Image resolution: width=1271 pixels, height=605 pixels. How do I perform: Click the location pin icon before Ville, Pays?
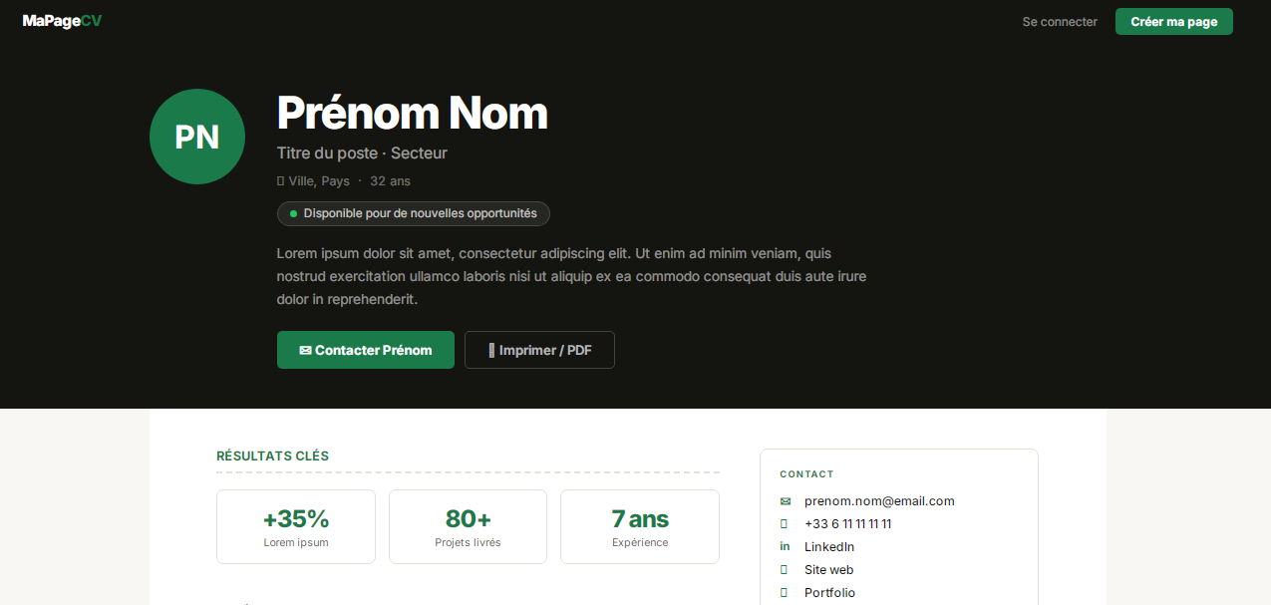(280, 181)
